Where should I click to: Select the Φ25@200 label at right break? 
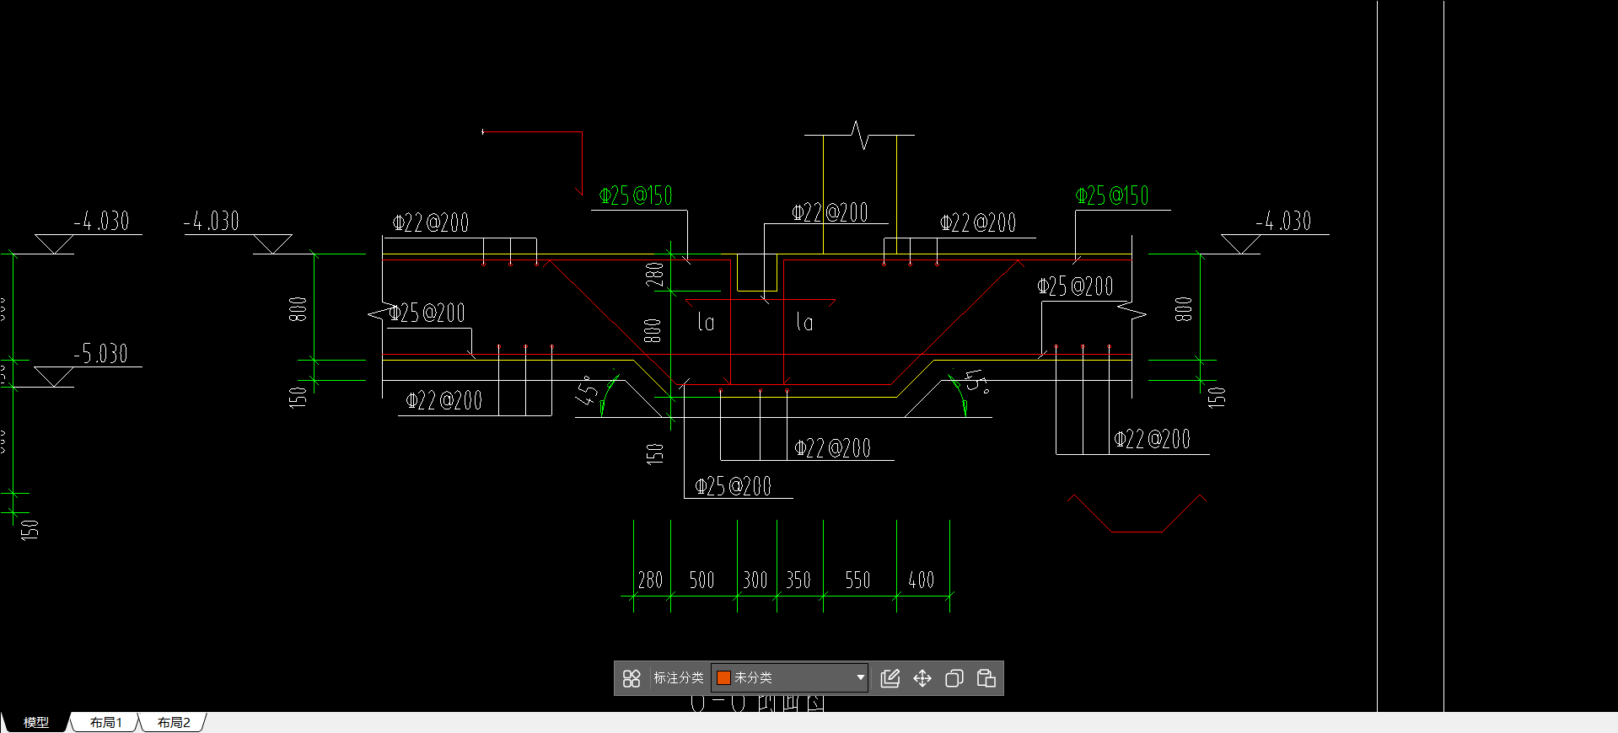(1075, 286)
